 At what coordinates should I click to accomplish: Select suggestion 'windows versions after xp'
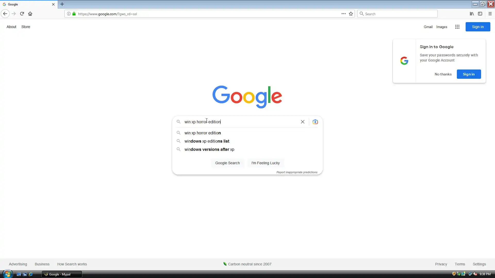coord(209,149)
